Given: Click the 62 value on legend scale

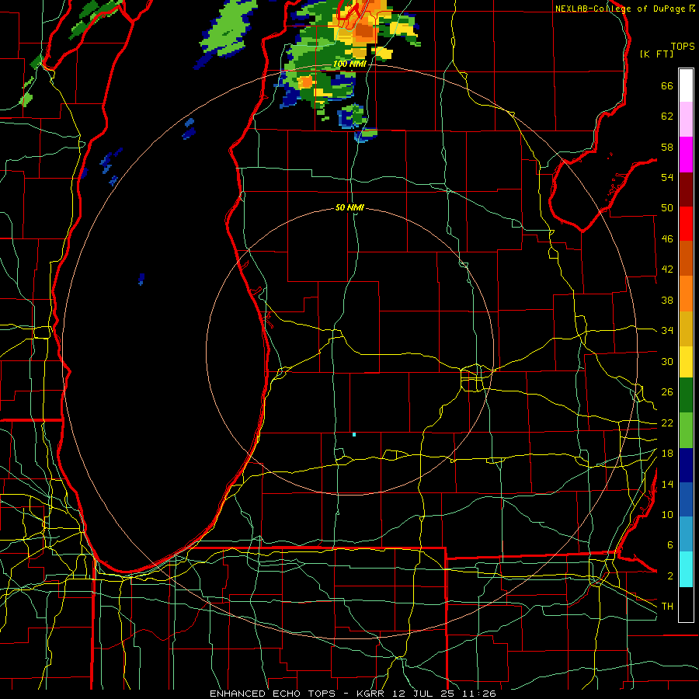Looking at the screenshot, I should [x=667, y=116].
